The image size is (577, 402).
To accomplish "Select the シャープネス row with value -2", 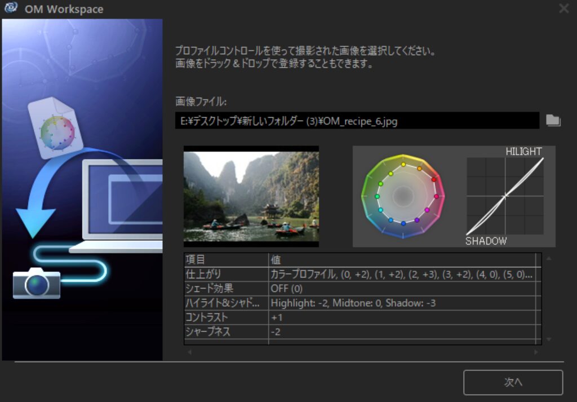I will tap(359, 332).
